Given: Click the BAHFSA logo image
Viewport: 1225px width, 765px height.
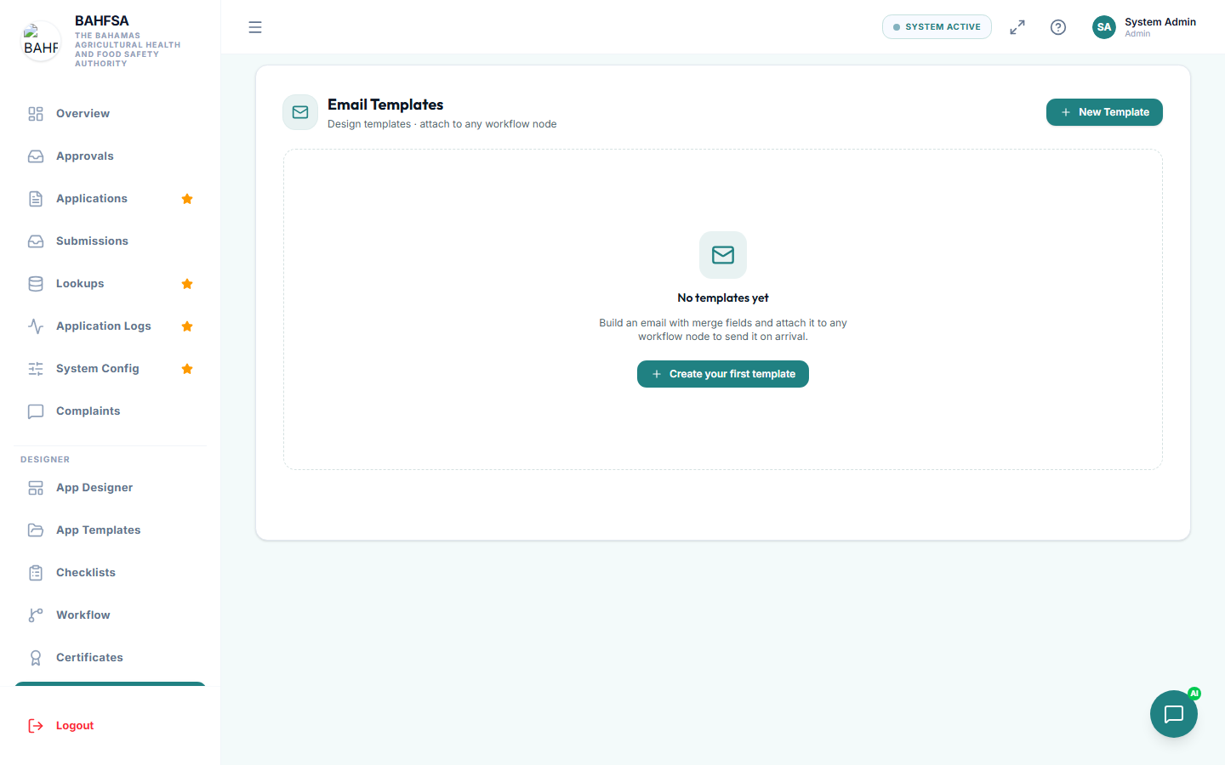Looking at the screenshot, I should pos(41,41).
